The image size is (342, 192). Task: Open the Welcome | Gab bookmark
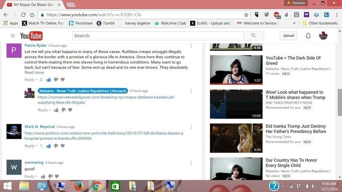tap(171, 23)
